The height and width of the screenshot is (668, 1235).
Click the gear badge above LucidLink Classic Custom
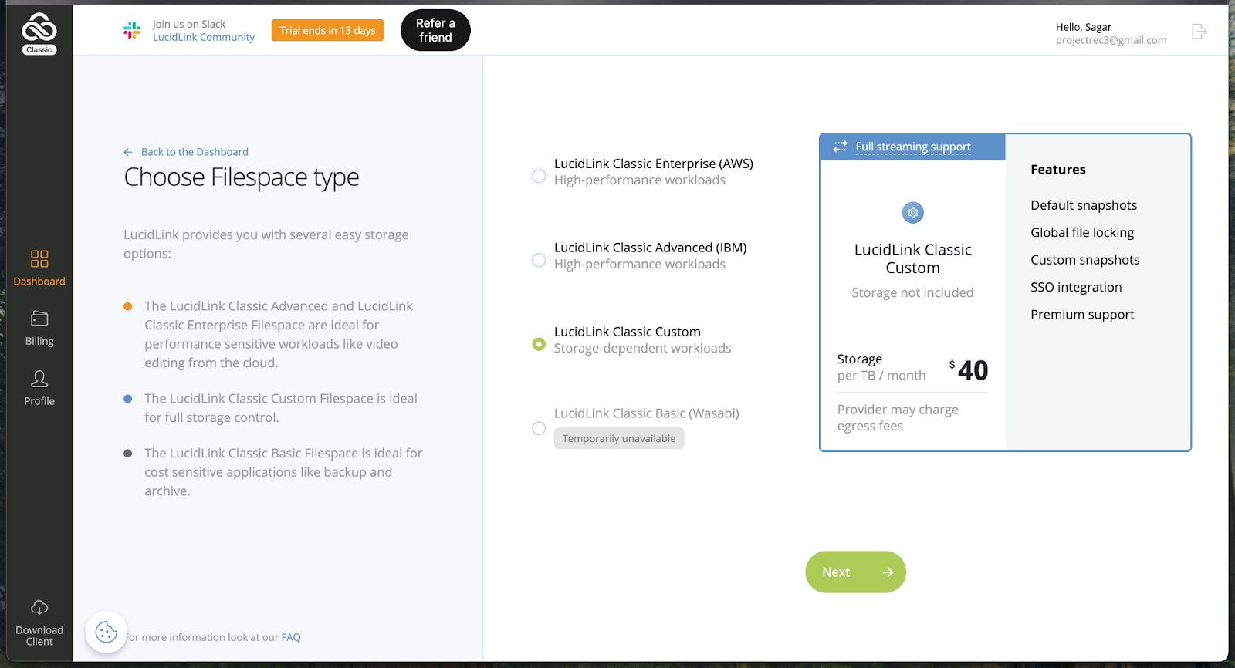pos(913,212)
